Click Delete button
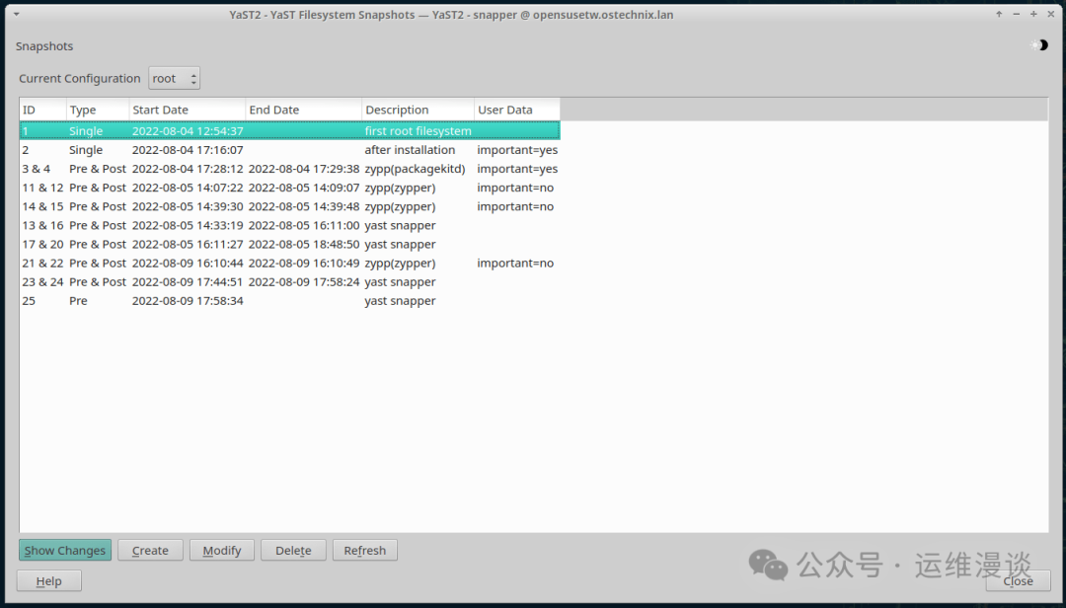The image size is (1066, 608). (293, 550)
